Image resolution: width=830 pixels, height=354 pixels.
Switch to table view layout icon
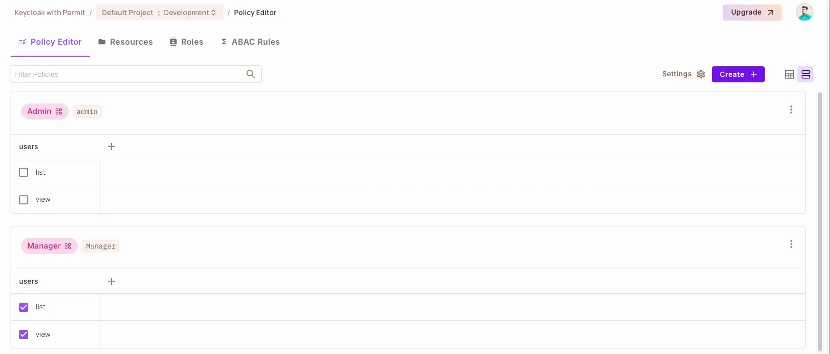click(x=789, y=74)
